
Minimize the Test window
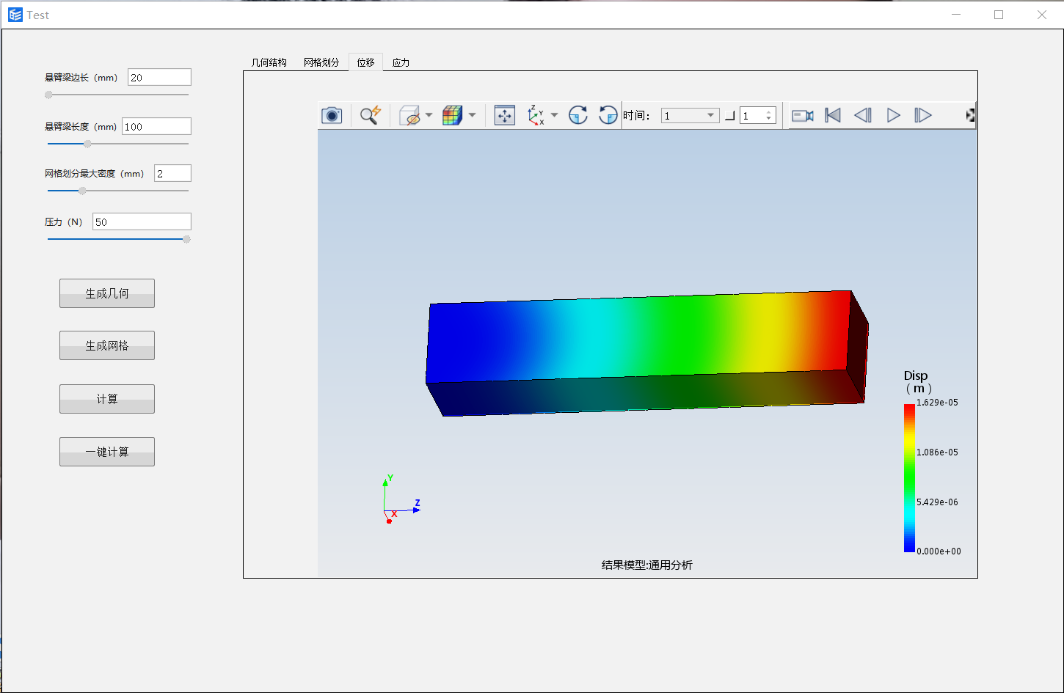pos(956,15)
